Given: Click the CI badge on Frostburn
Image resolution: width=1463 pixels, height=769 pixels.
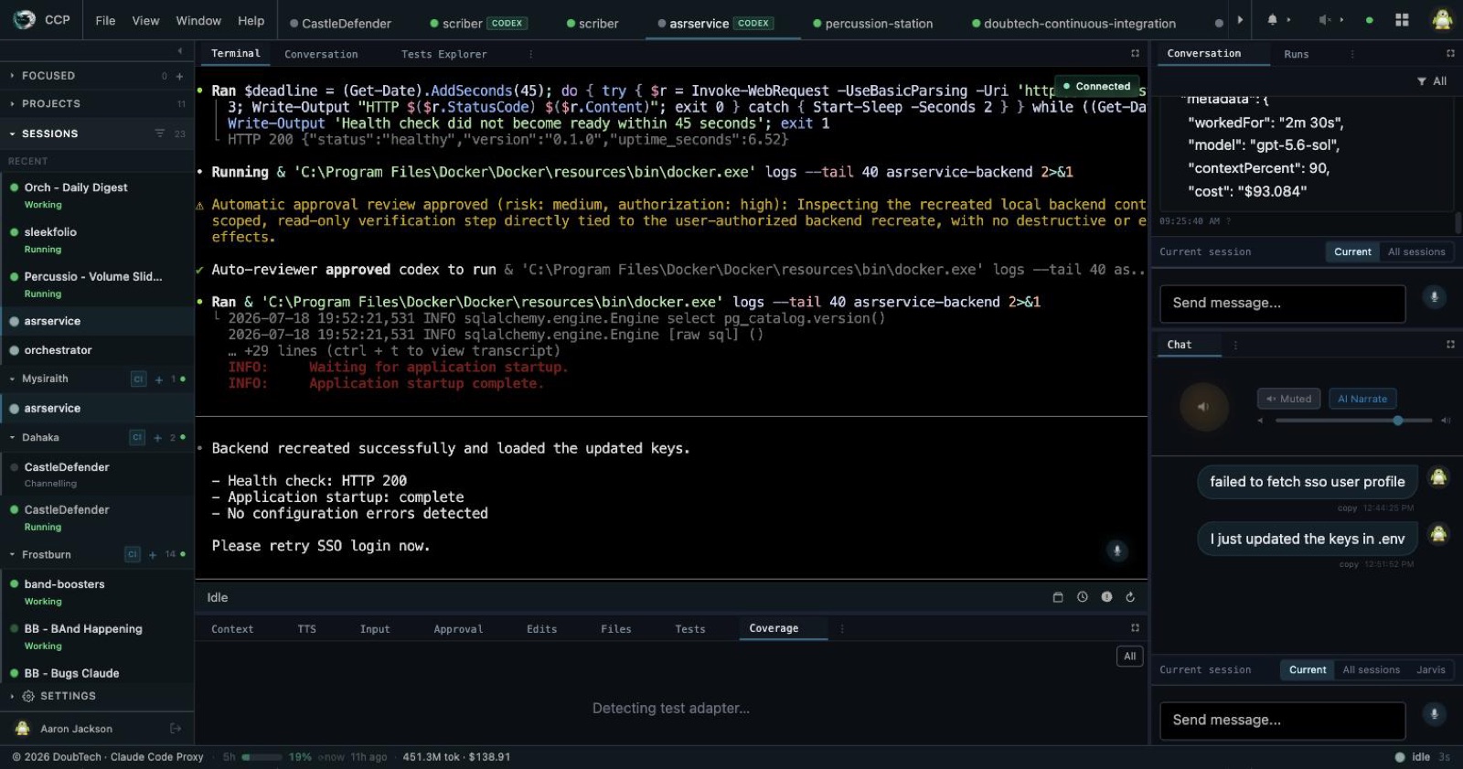Looking at the screenshot, I should [132, 554].
